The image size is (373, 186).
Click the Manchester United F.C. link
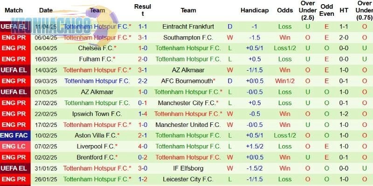188,125
